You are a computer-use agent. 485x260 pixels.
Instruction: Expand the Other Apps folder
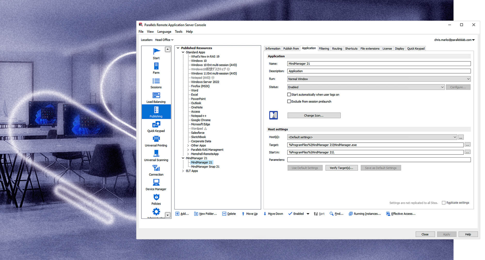[188, 145]
